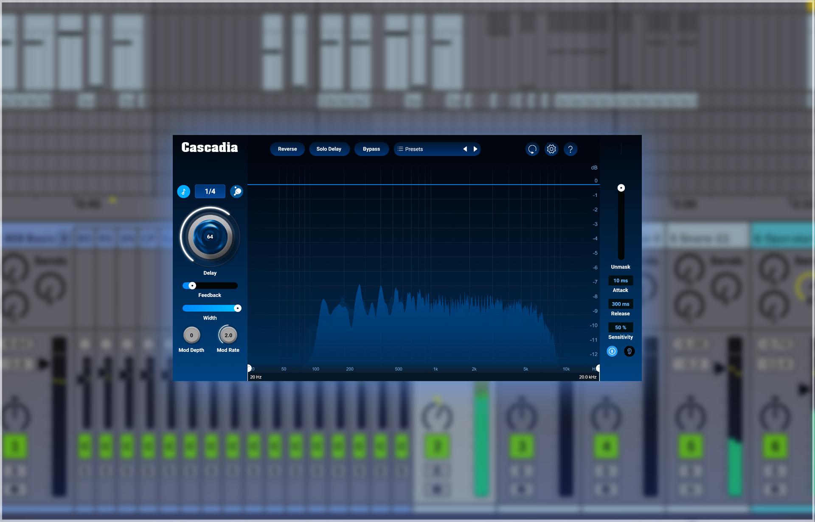Go to previous preset arrow

click(x=465, y=149)
